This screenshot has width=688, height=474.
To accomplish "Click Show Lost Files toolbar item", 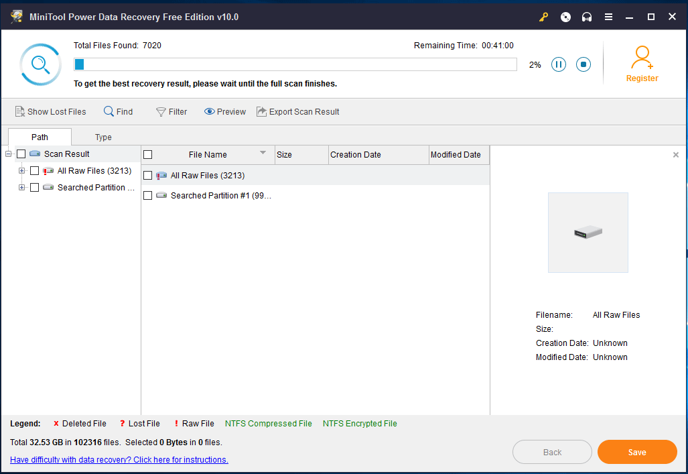I will coord(50,111).
